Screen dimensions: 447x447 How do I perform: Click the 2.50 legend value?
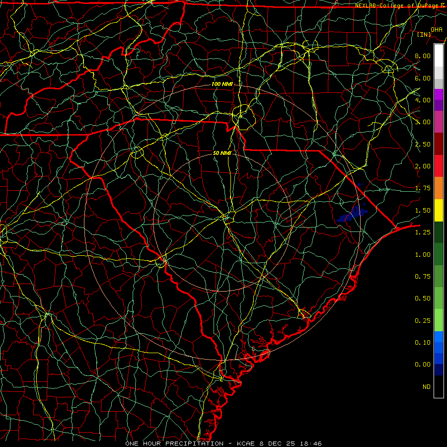pos(423,144)
